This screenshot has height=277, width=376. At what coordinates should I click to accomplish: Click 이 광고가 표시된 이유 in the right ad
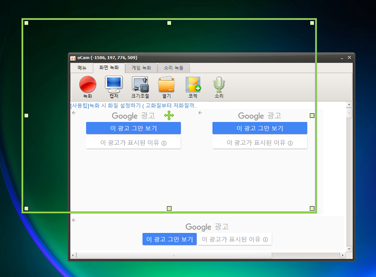(x=260, y=143)
